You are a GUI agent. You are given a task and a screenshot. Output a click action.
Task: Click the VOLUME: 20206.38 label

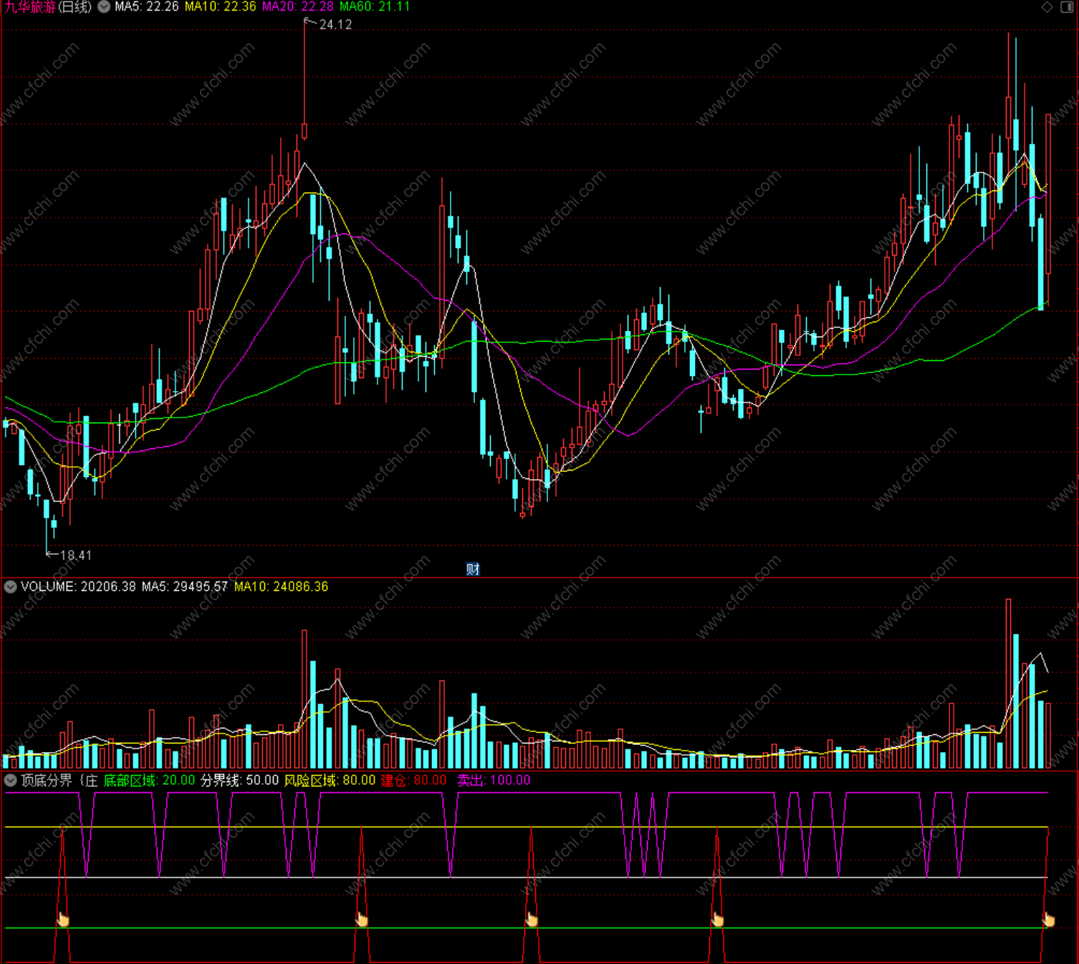(78, 587)
